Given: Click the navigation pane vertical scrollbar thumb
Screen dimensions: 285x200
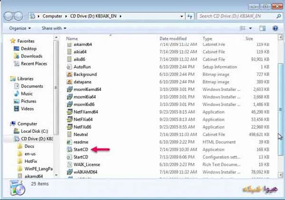Looking at the screenshot, I should [x=56, y=88].
